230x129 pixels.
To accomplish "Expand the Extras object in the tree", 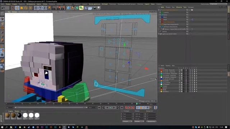I will click(160, 15).
